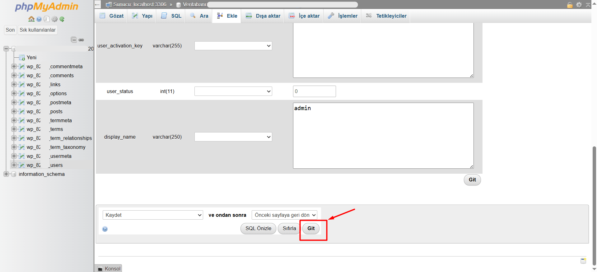Image resolution: width=597 pixels, height=272 pixels.
Task: Click the page settings gear at top right
Action: click(579, 5)
